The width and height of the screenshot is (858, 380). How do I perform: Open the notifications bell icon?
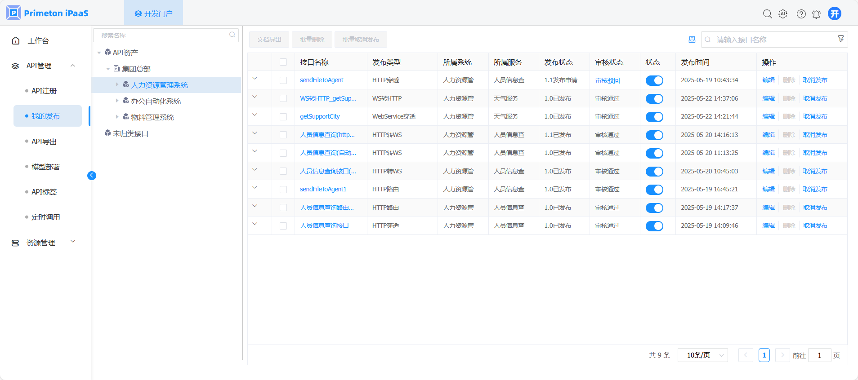coord(816,14)
